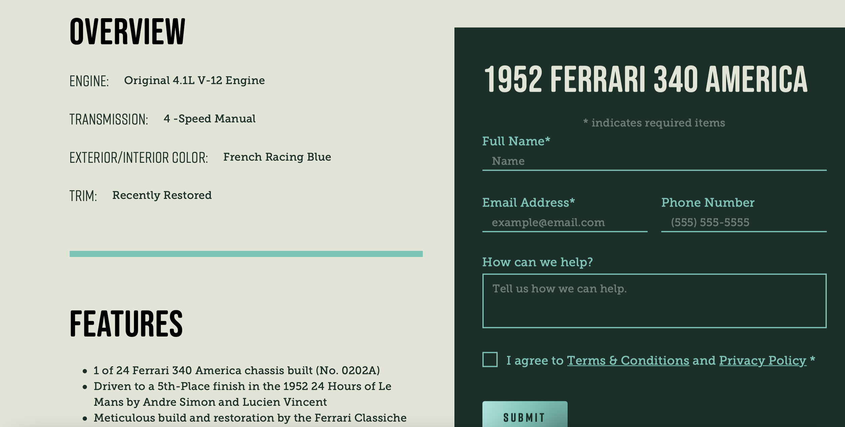Click the Features section heading
This screenshot has width=845, height=427.
pyautogui.click(x=126, y=324)
